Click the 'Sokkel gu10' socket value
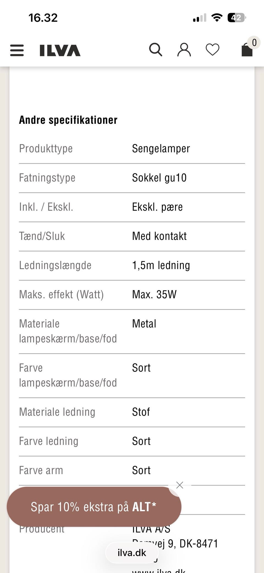Image resolution: width=264 pixels, height=573 pixels. coord(159,178)
